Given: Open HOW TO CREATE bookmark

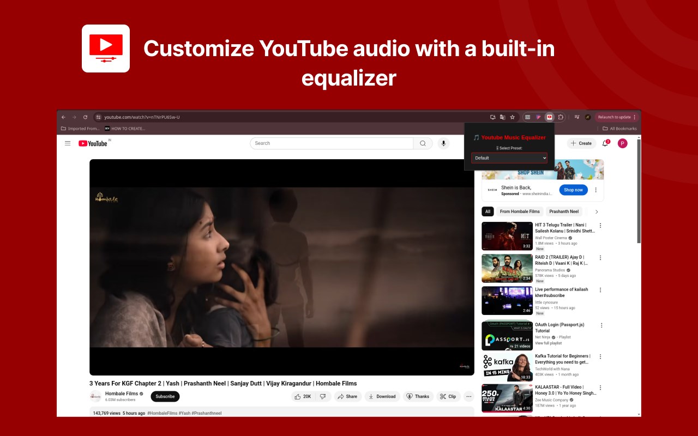Looking at the screenshot, I should [x=125, y=129].
